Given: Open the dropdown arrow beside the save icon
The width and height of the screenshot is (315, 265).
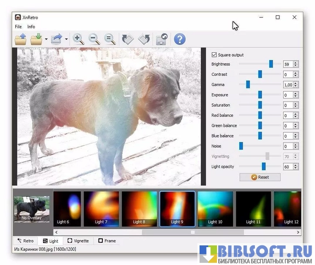Looking at the screenshot, I should click(46, 40).
